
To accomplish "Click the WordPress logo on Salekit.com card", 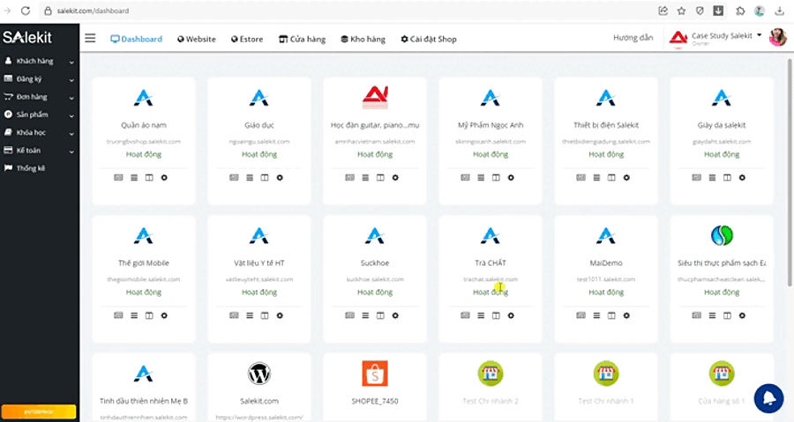I will point(259,374).
